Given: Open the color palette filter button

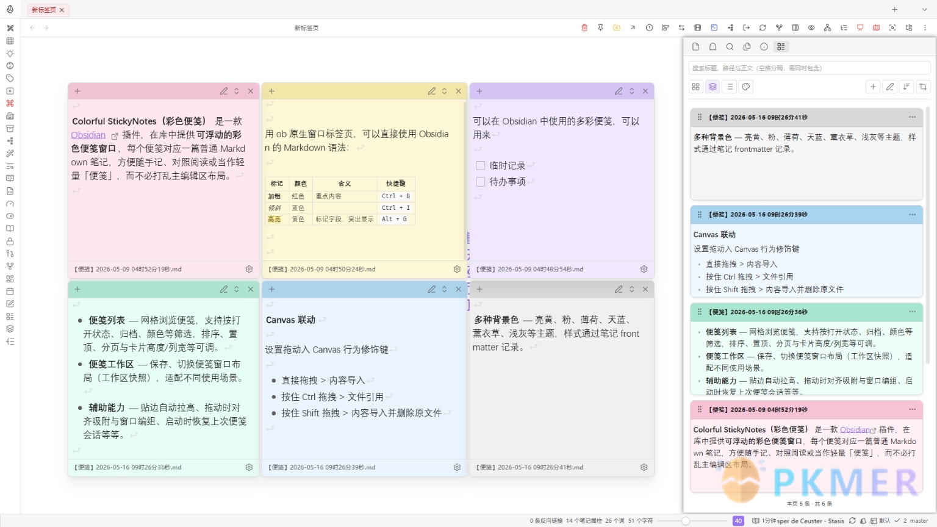Looking at the screenshot, I should tap(746, 87).
